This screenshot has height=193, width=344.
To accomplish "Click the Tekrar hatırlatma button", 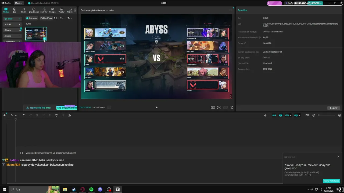I will pos(331,181).
